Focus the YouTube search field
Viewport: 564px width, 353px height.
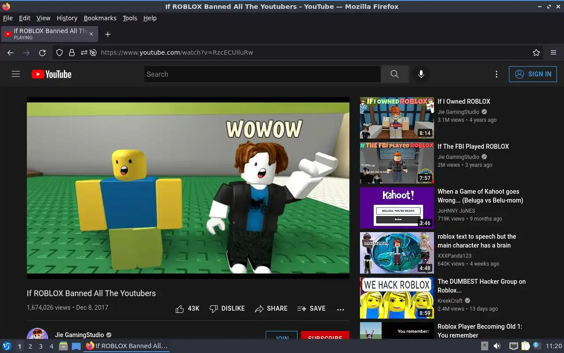262,74
